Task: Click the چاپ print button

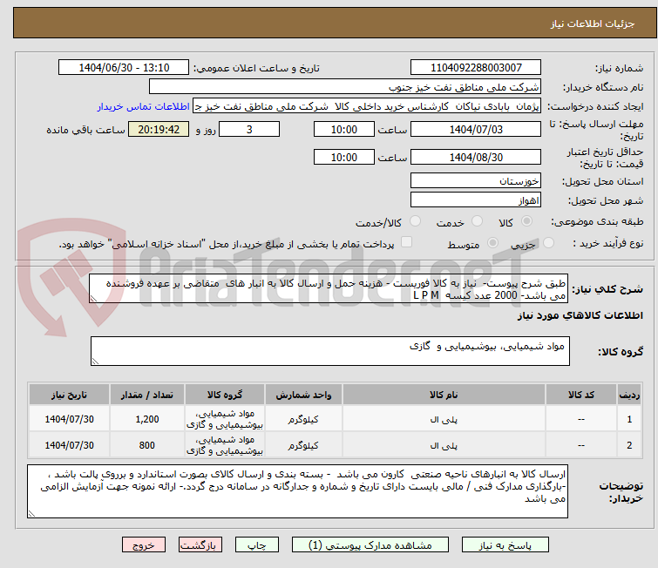Action: [x=257, y=545]
